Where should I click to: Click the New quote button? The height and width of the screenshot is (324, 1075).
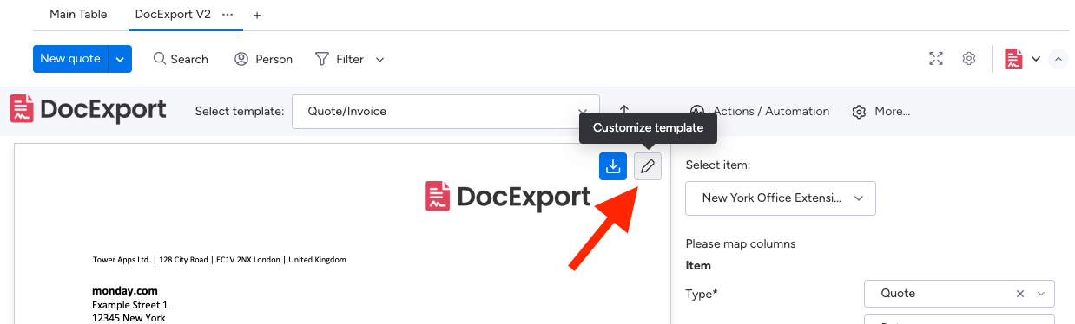70,59
